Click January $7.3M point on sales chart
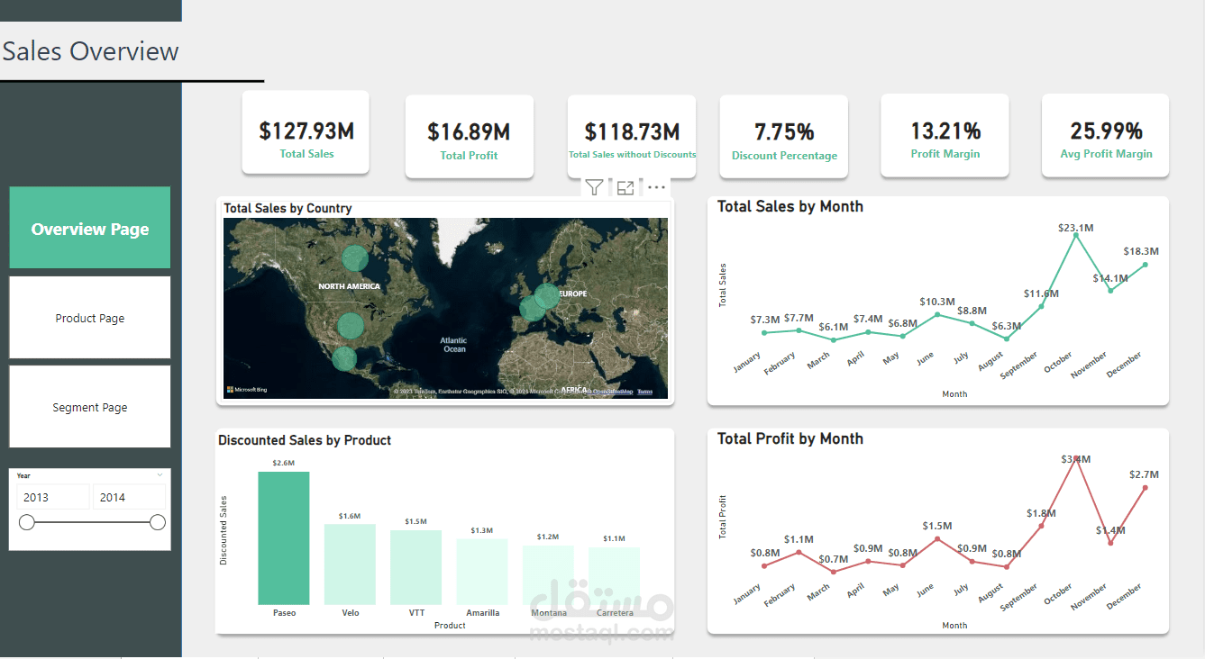Image resolution: width=1205 pixels, height=659 pixels. [x=764, y=333]
